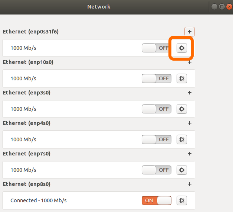233x212 pixels.
Task: Enable the enp4s0 Ethernet connection switch
Action: point(157,139)
